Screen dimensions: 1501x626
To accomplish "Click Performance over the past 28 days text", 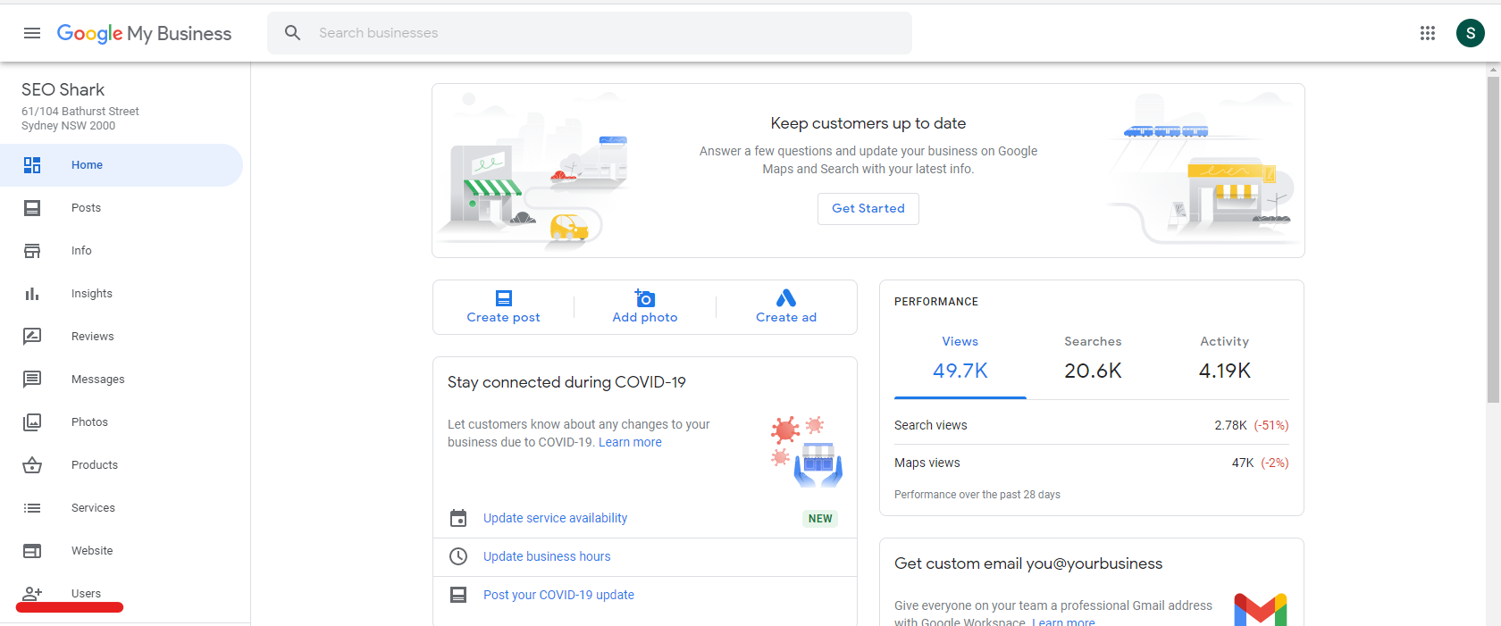I will click(977, 495).
